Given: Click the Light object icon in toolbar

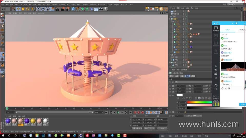Looking at the screenshot, I should click(106, 9).
